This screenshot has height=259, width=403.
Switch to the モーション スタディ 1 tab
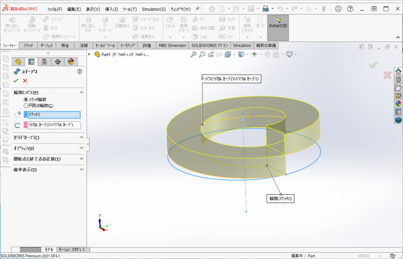[x=73, y=249]
